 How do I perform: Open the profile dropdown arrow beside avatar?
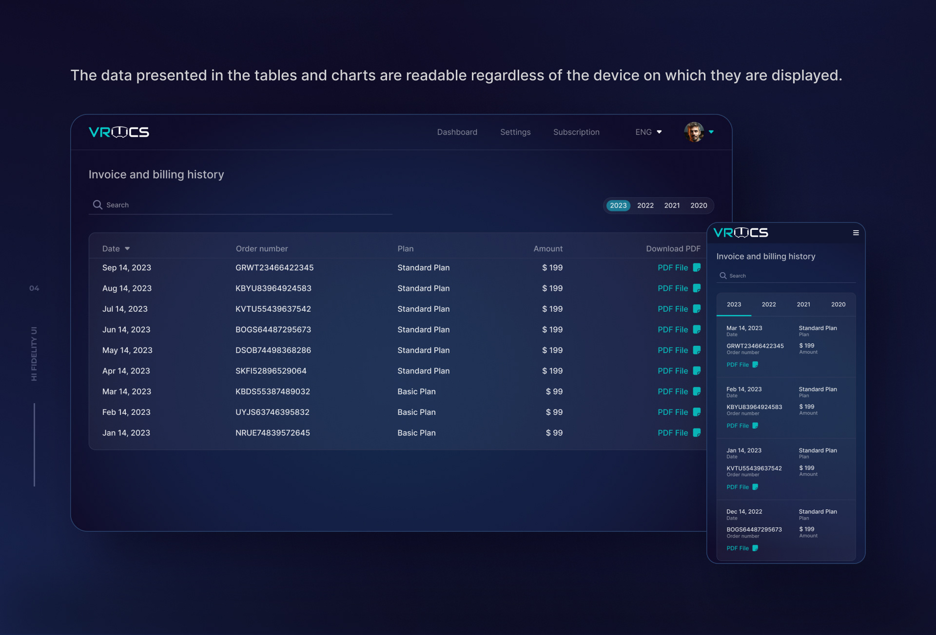(711, 132)
